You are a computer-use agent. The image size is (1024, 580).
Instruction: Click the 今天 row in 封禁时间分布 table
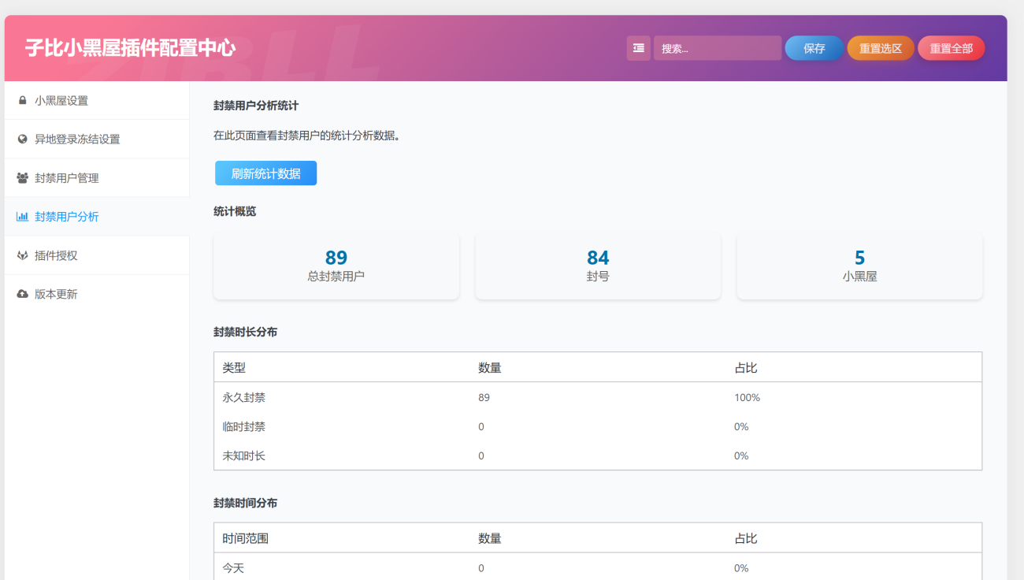coord(598,567)
